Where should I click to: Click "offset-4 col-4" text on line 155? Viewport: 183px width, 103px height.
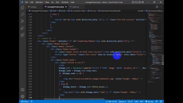(75, 63)
